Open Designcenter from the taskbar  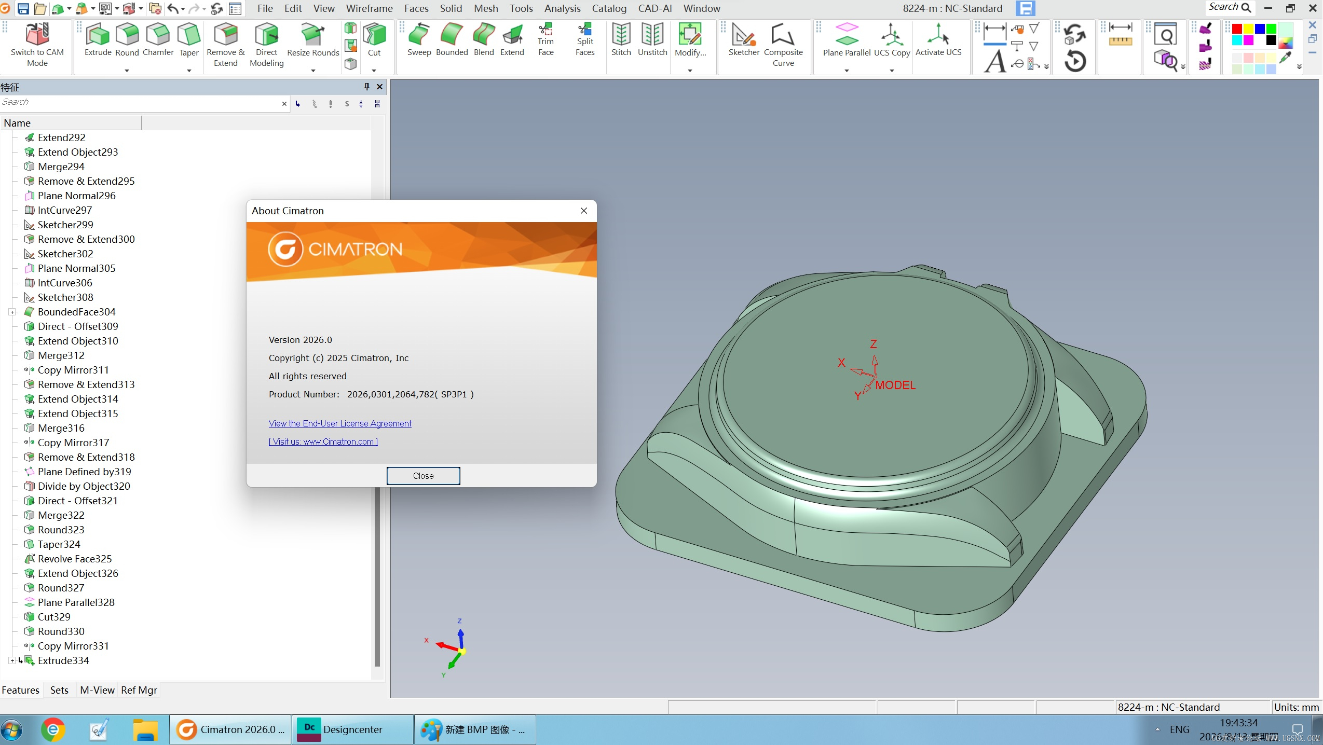[x=352, y=729]
